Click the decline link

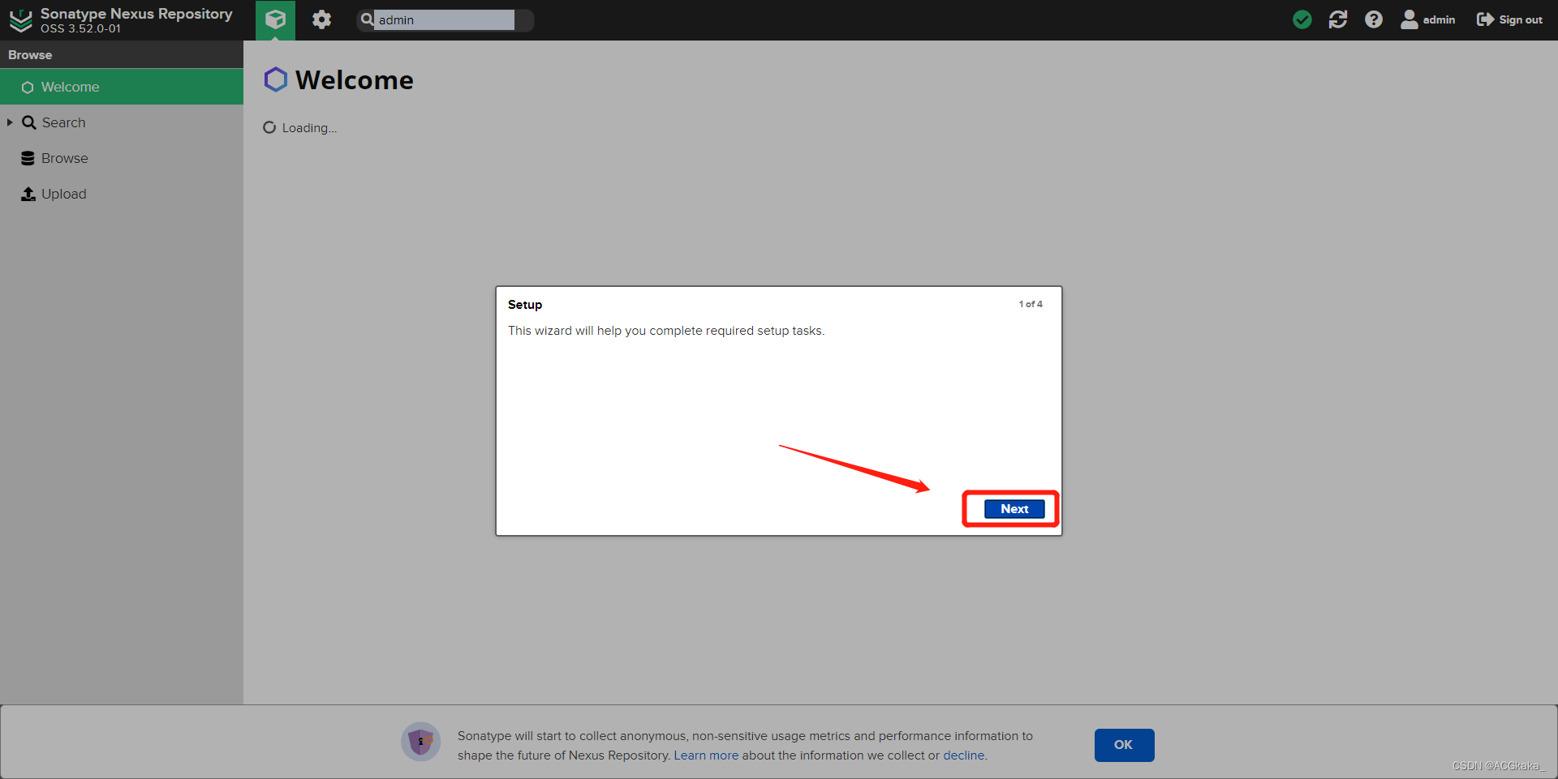tap(963, 755)
